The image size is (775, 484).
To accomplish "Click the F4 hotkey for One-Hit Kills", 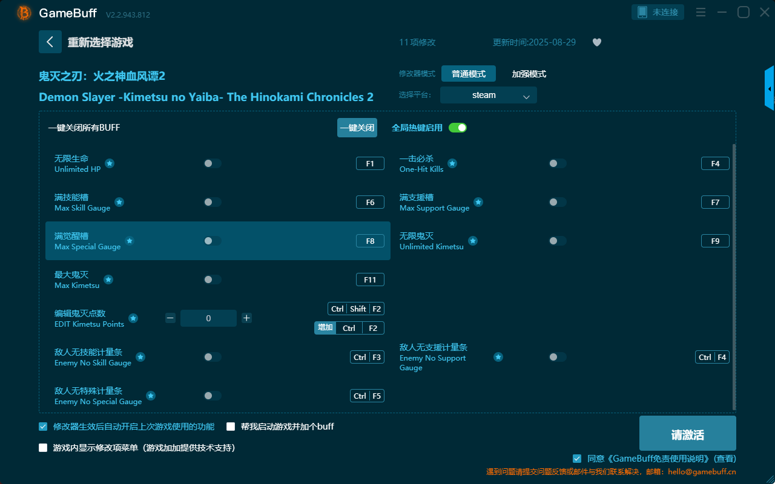I will click(715, 163).
